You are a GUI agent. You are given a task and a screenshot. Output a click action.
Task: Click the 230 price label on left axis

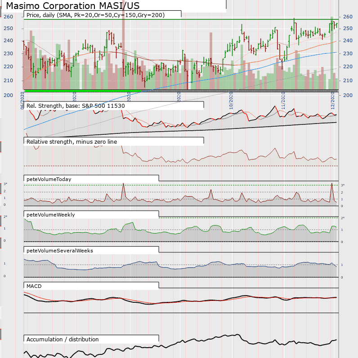pos(8,53)
